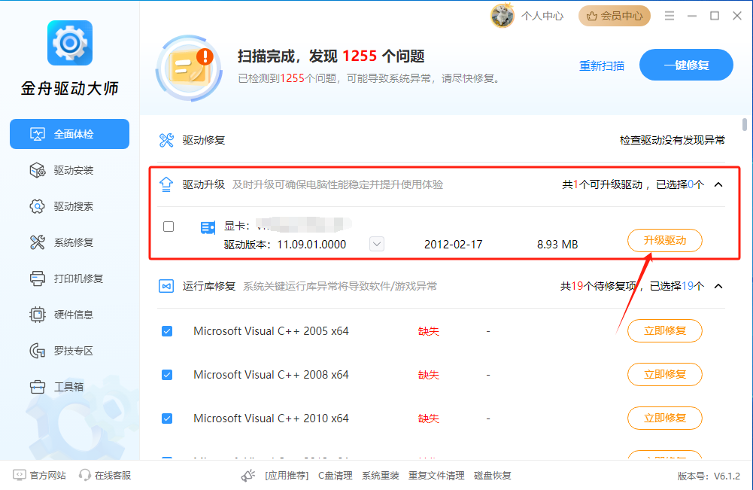753x490 pixels.
Task: Collapse the 驱动升级 section
Action: [718, 184]
